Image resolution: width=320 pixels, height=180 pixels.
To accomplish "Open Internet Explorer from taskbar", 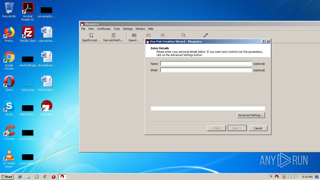I will coord(20,177).
